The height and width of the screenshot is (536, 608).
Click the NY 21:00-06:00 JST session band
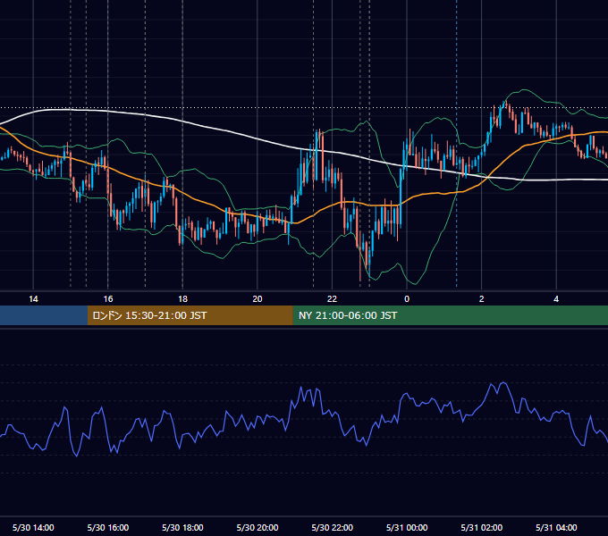(x=450, y=315)
